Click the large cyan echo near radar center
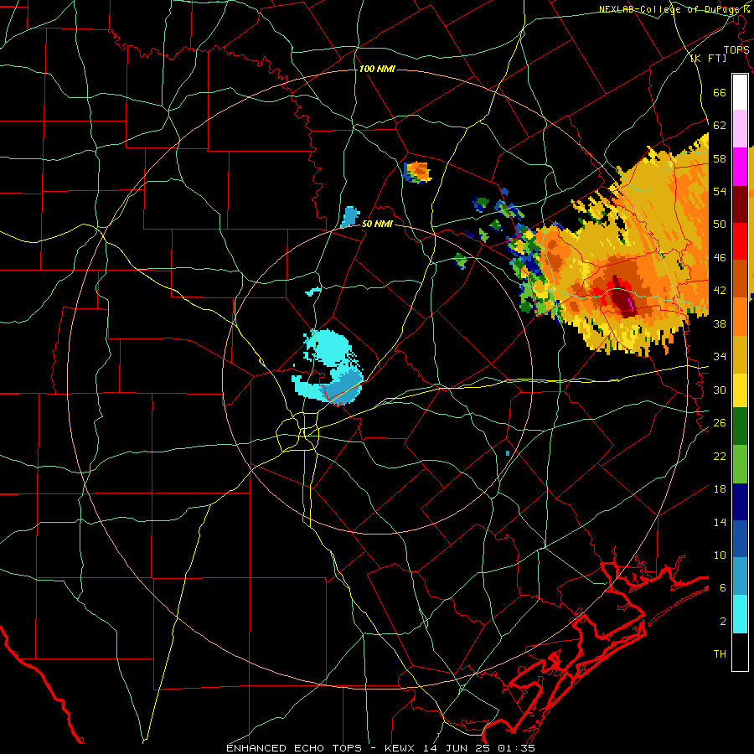 click(x=328, y=366)
